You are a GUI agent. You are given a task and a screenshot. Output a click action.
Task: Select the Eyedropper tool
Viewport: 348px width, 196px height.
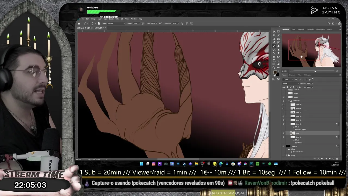tap(274, 42)
